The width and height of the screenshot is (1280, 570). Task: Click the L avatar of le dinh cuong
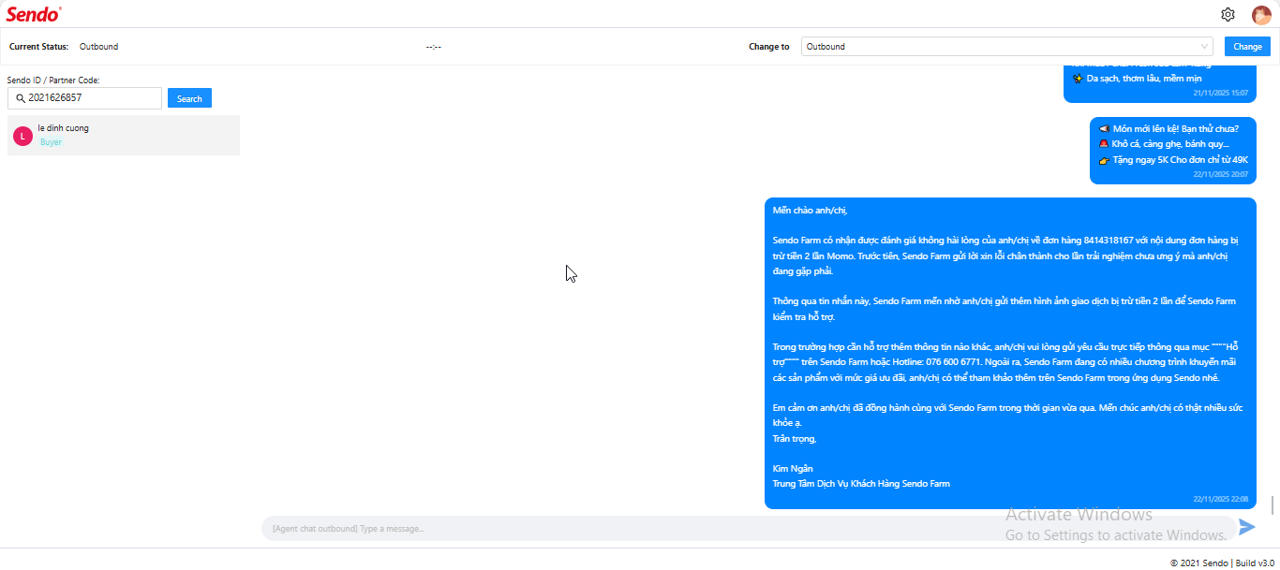coord(23,136)
